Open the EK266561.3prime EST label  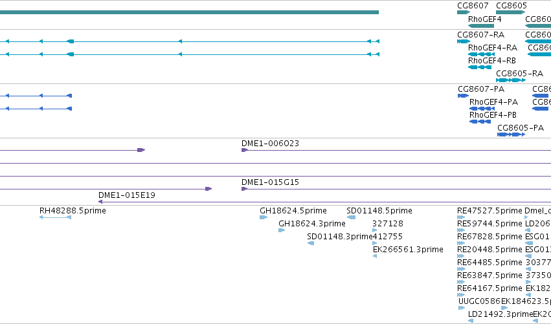click(408, 250)
